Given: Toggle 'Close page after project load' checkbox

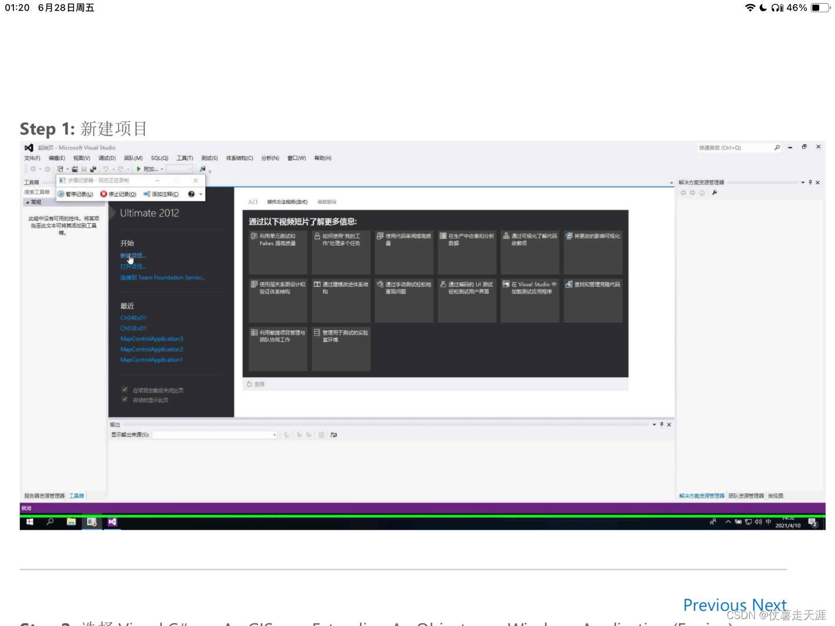Looking at the screenshot, I should coord(124,390).
